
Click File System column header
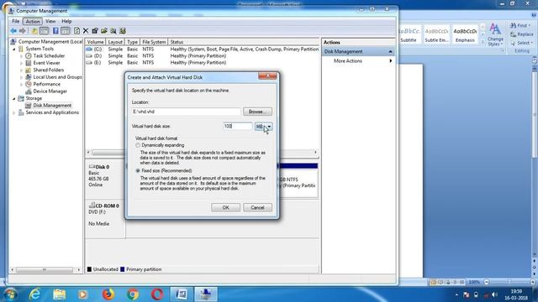coord(154,42)
